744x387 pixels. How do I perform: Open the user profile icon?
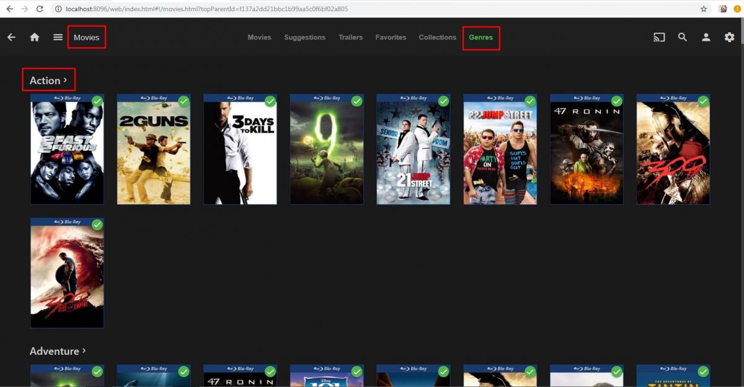click(x=706, y=37)
